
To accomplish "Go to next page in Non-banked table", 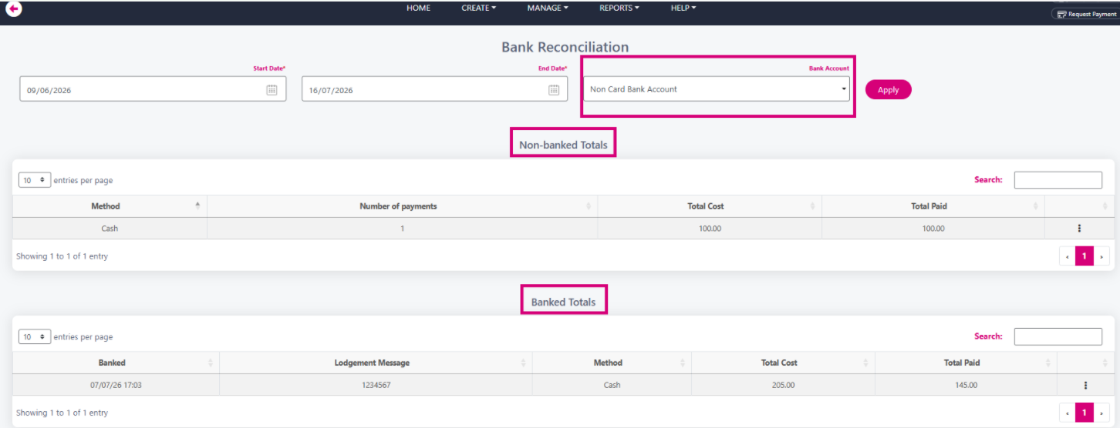I will pyautogui.click(x=1101, y=256).
